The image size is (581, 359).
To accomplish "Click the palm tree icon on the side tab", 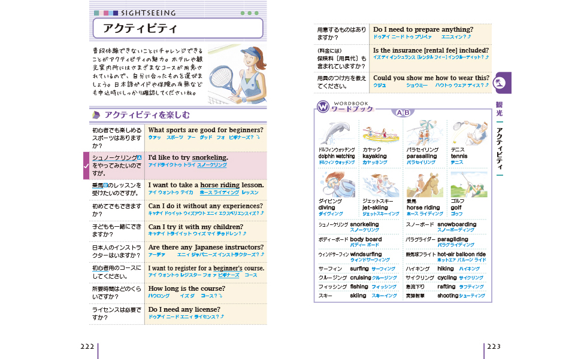I will tap(500, 83).
